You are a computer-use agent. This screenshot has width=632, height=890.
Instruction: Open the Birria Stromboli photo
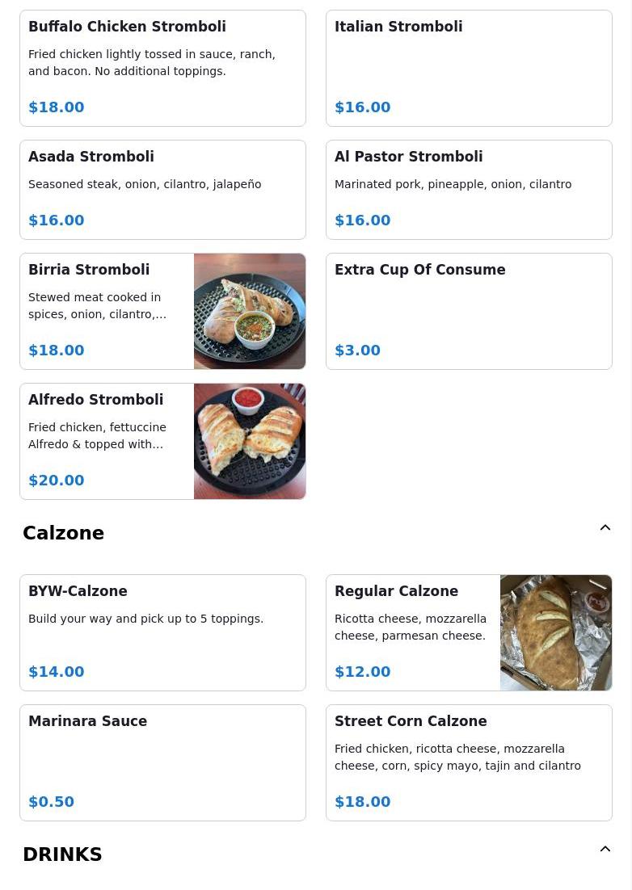pyautogui.click(x=250, y=312)
